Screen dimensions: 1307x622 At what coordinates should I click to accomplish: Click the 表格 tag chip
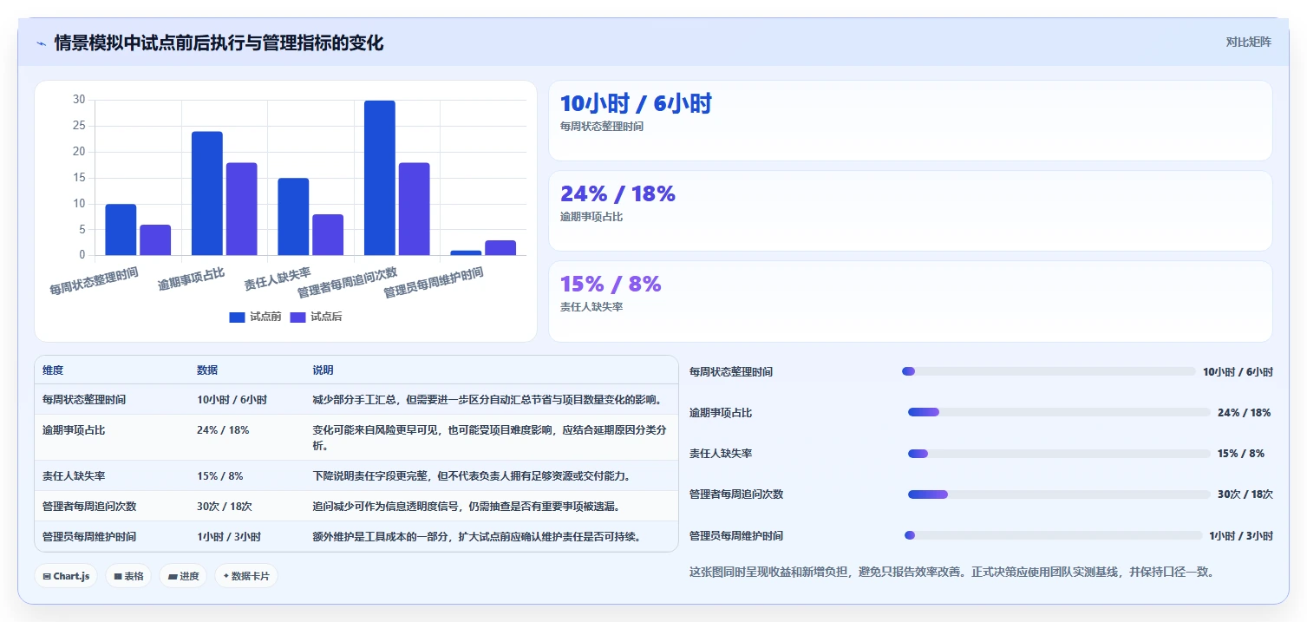click(x=128, y=576)
